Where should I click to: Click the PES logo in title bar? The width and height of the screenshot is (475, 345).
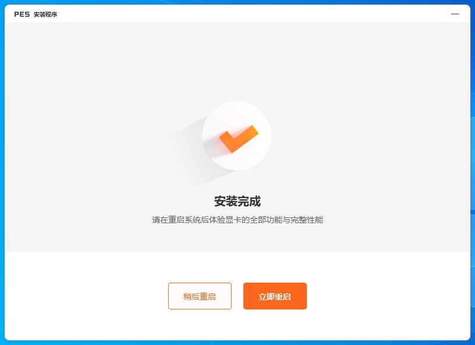22,14
